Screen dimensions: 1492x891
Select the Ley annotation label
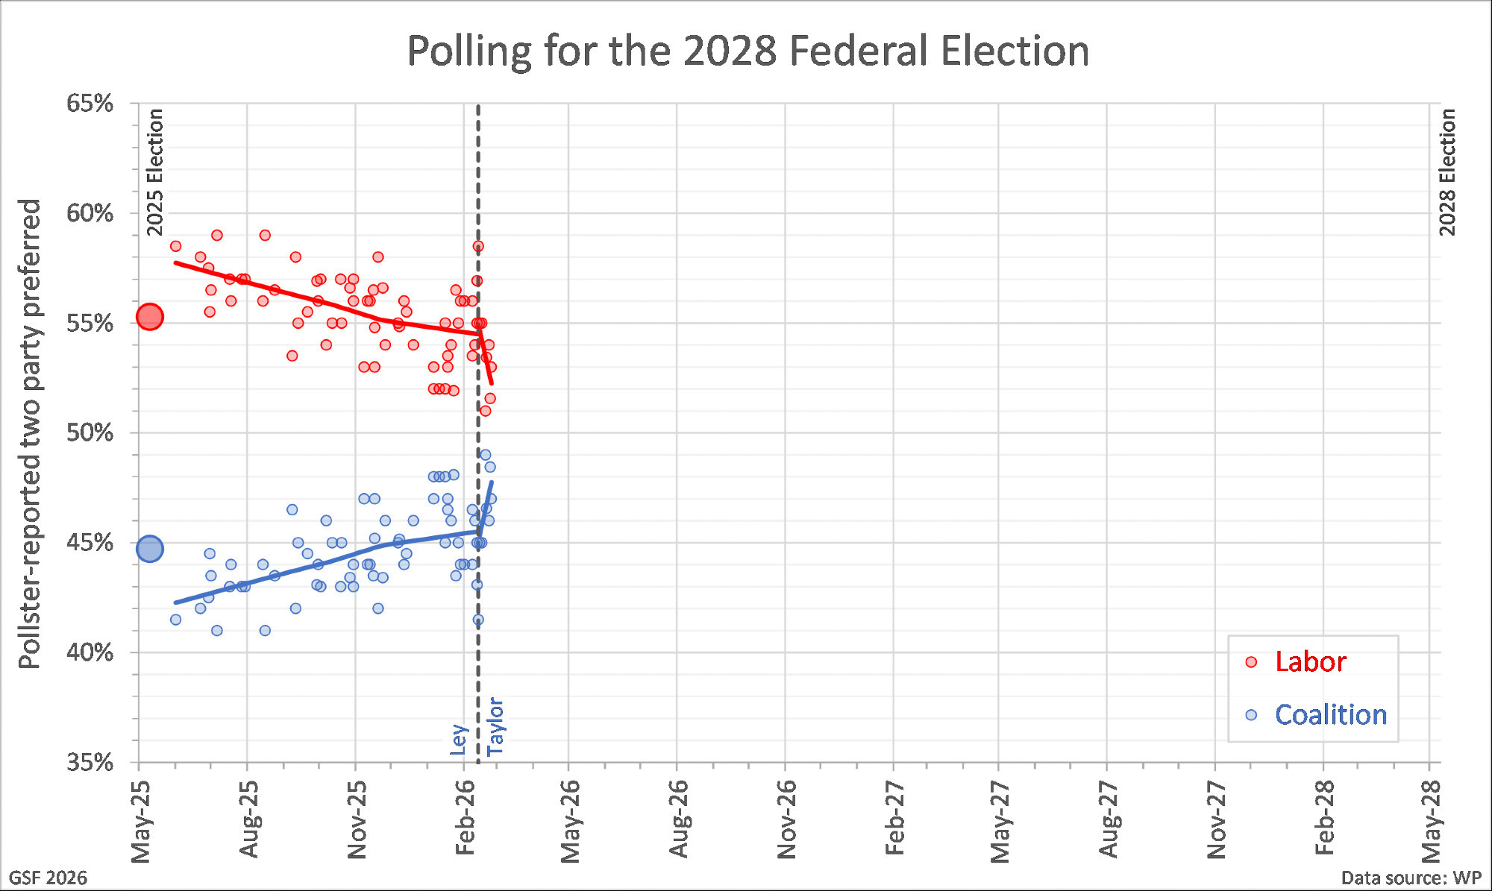point(459,739)
